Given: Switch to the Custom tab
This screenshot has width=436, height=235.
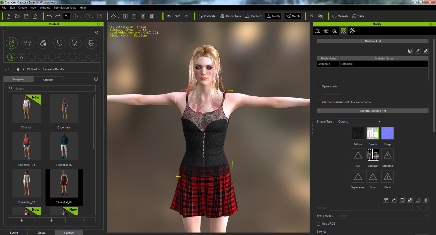Looking at the screenshot, I should click(x=48, y=80).
